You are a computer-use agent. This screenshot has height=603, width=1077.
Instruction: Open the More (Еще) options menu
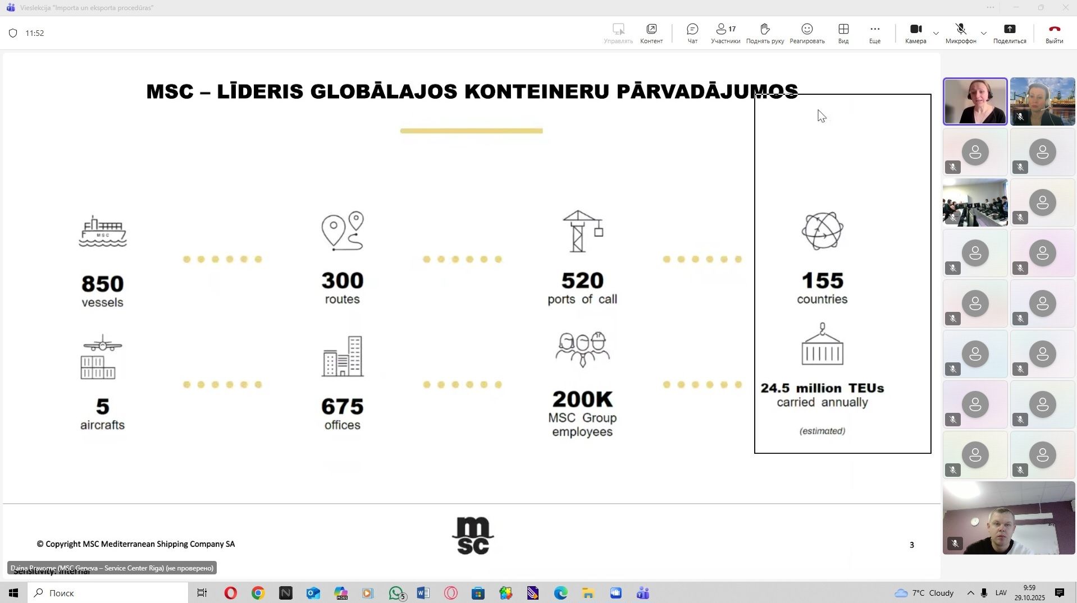coord(874,33)
